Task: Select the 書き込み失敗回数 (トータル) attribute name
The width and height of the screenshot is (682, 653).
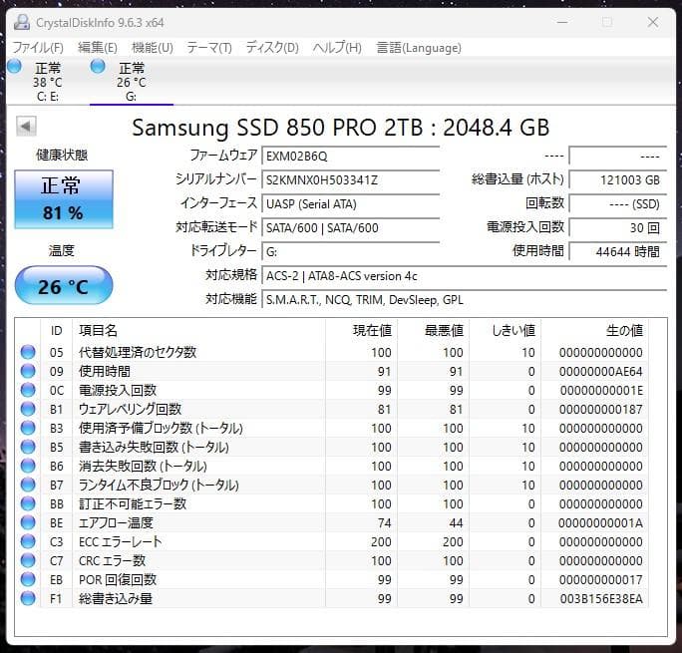Action: pos(154,447)
